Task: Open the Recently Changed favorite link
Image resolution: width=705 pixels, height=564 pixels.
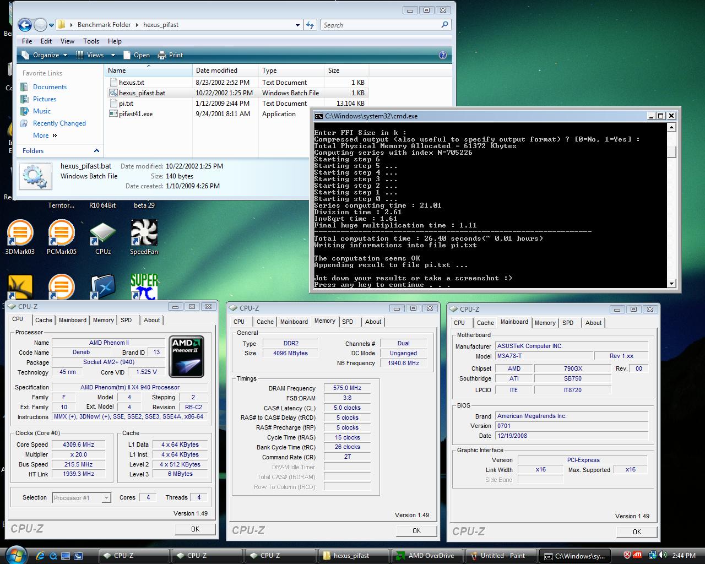Action: point(59,123)
